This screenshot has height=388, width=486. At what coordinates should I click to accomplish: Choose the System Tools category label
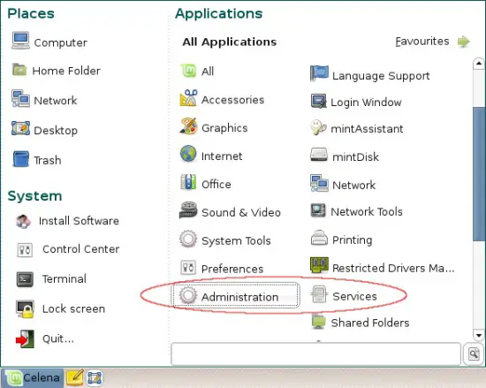[x=236, y=240]
